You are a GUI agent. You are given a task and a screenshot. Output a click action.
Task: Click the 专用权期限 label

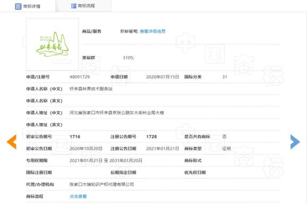pyautogui.click(x=37, y=161)
